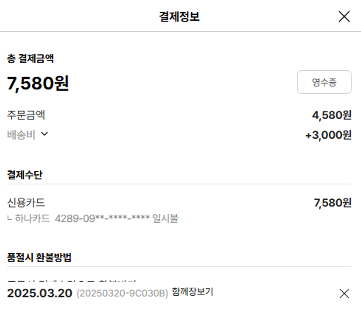This screenshot has width=361, height=324.
Task: Click the 결제수단 section heading
Action: click(x=25, y=174)
